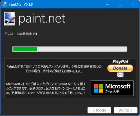Click the large paint.net wordmark text

tap(42, 19)
